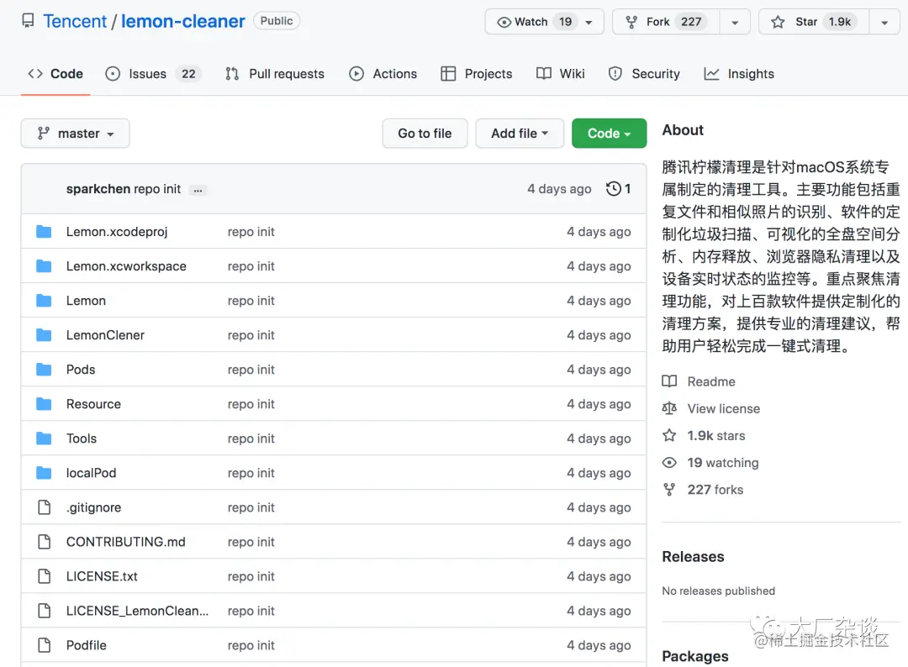
Task: Expand the Fork dropdown arrow
Action: pos(735,23)
